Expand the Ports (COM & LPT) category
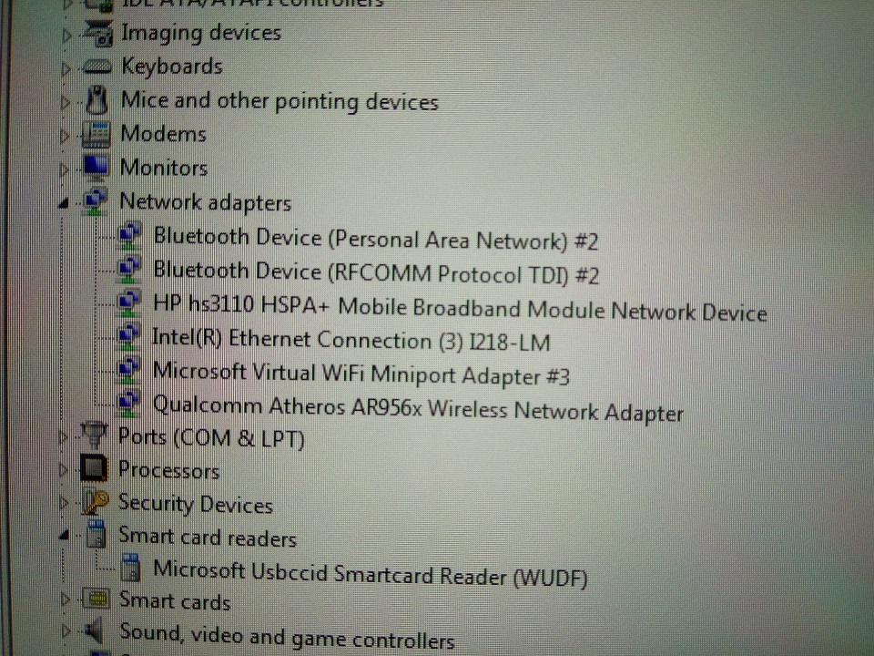Viewport: 874px width, 656px height. tap(63, 437)
